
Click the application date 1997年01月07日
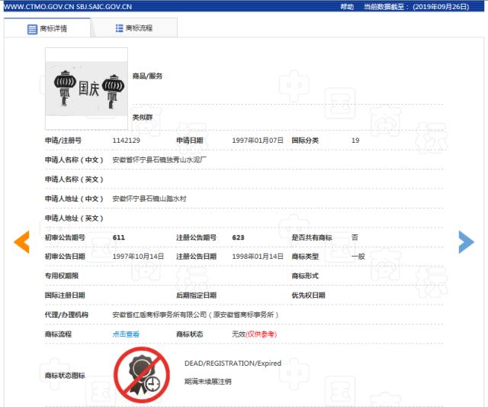pyautogui.click(x=258, y=141)
